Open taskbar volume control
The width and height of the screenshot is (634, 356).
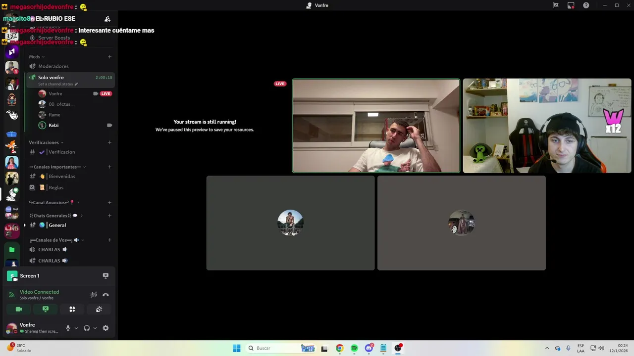pos(601,348)
